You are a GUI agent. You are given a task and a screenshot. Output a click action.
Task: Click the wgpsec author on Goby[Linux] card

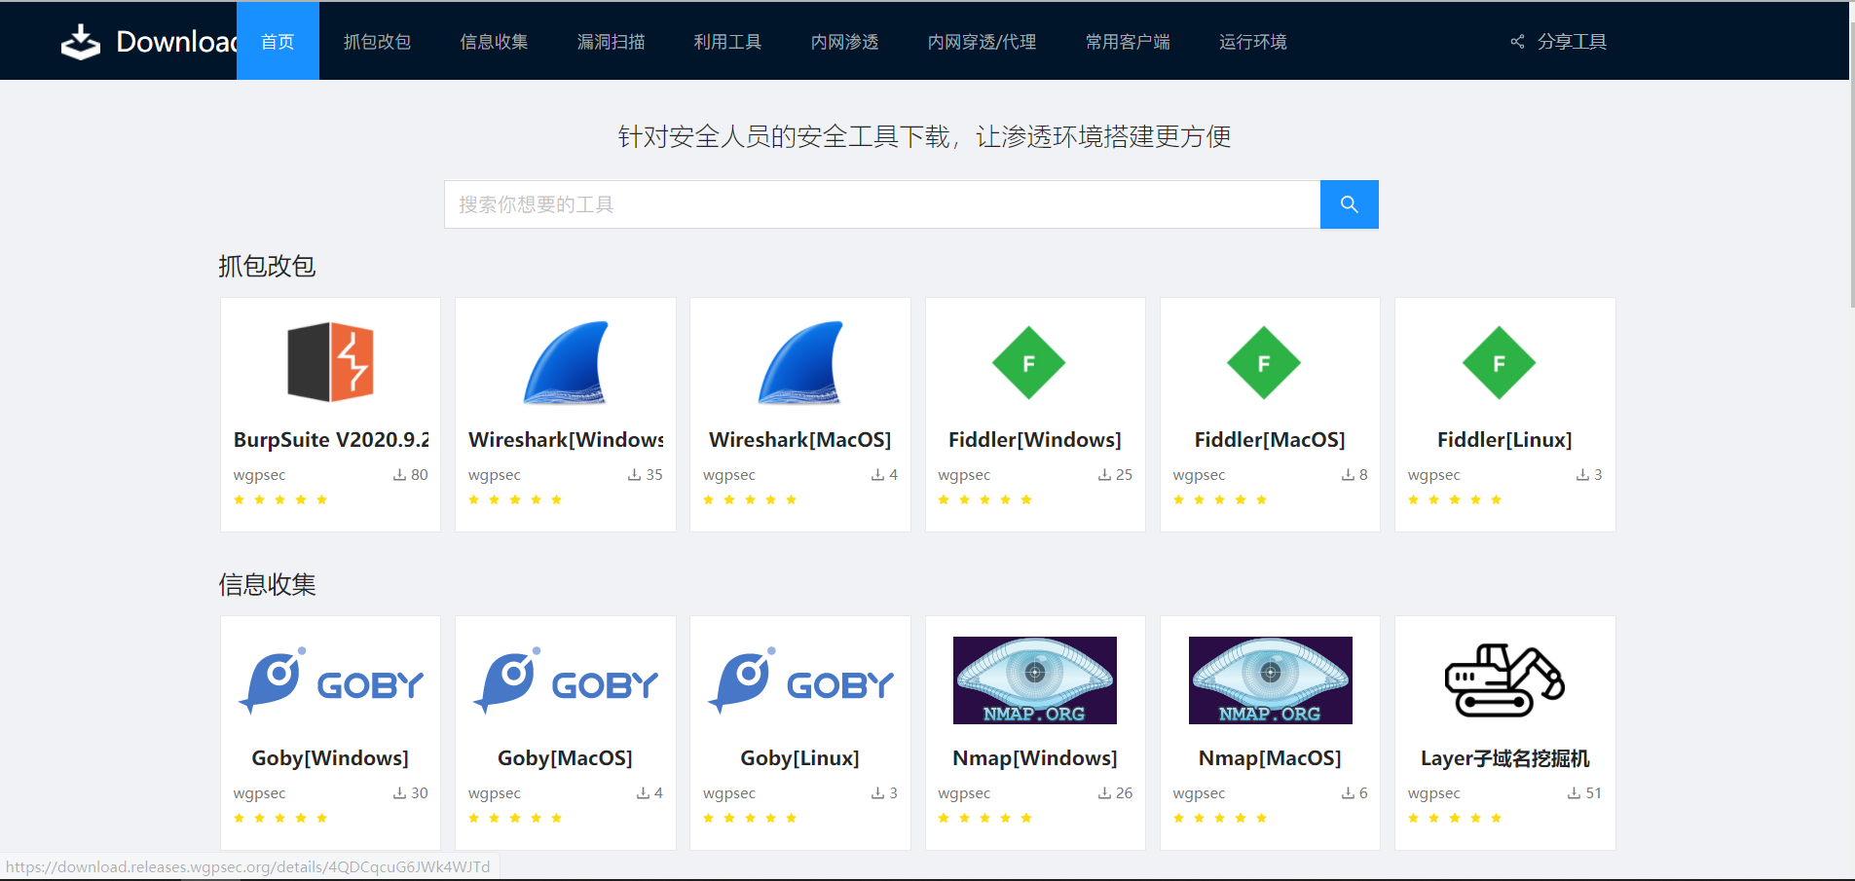point(729,793)
